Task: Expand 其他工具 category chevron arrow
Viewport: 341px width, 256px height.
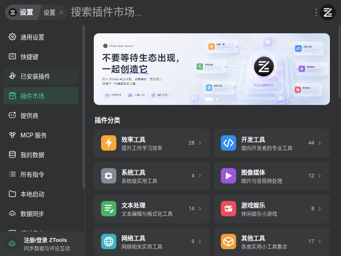Action: click(320, 241)
